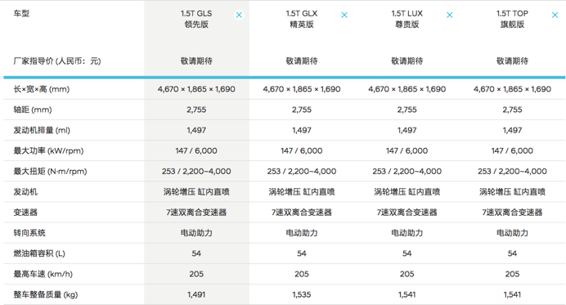Click 敬请期待 price under 1.5T TOP

(x=512, y=61)
